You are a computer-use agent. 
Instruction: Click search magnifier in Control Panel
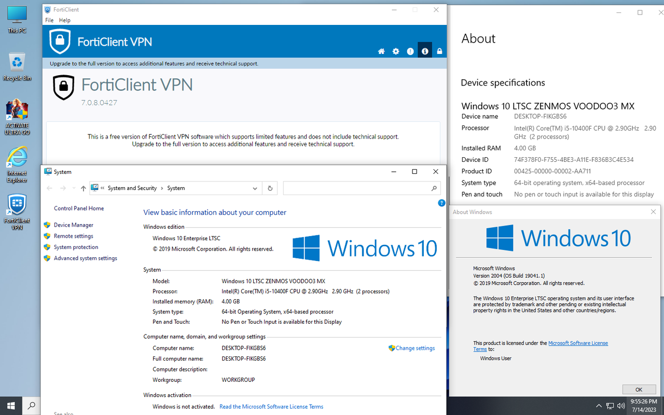[x=434, y=188]
